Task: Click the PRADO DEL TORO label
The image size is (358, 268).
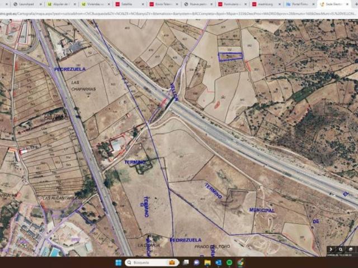Action: click(x=213, y=247)
